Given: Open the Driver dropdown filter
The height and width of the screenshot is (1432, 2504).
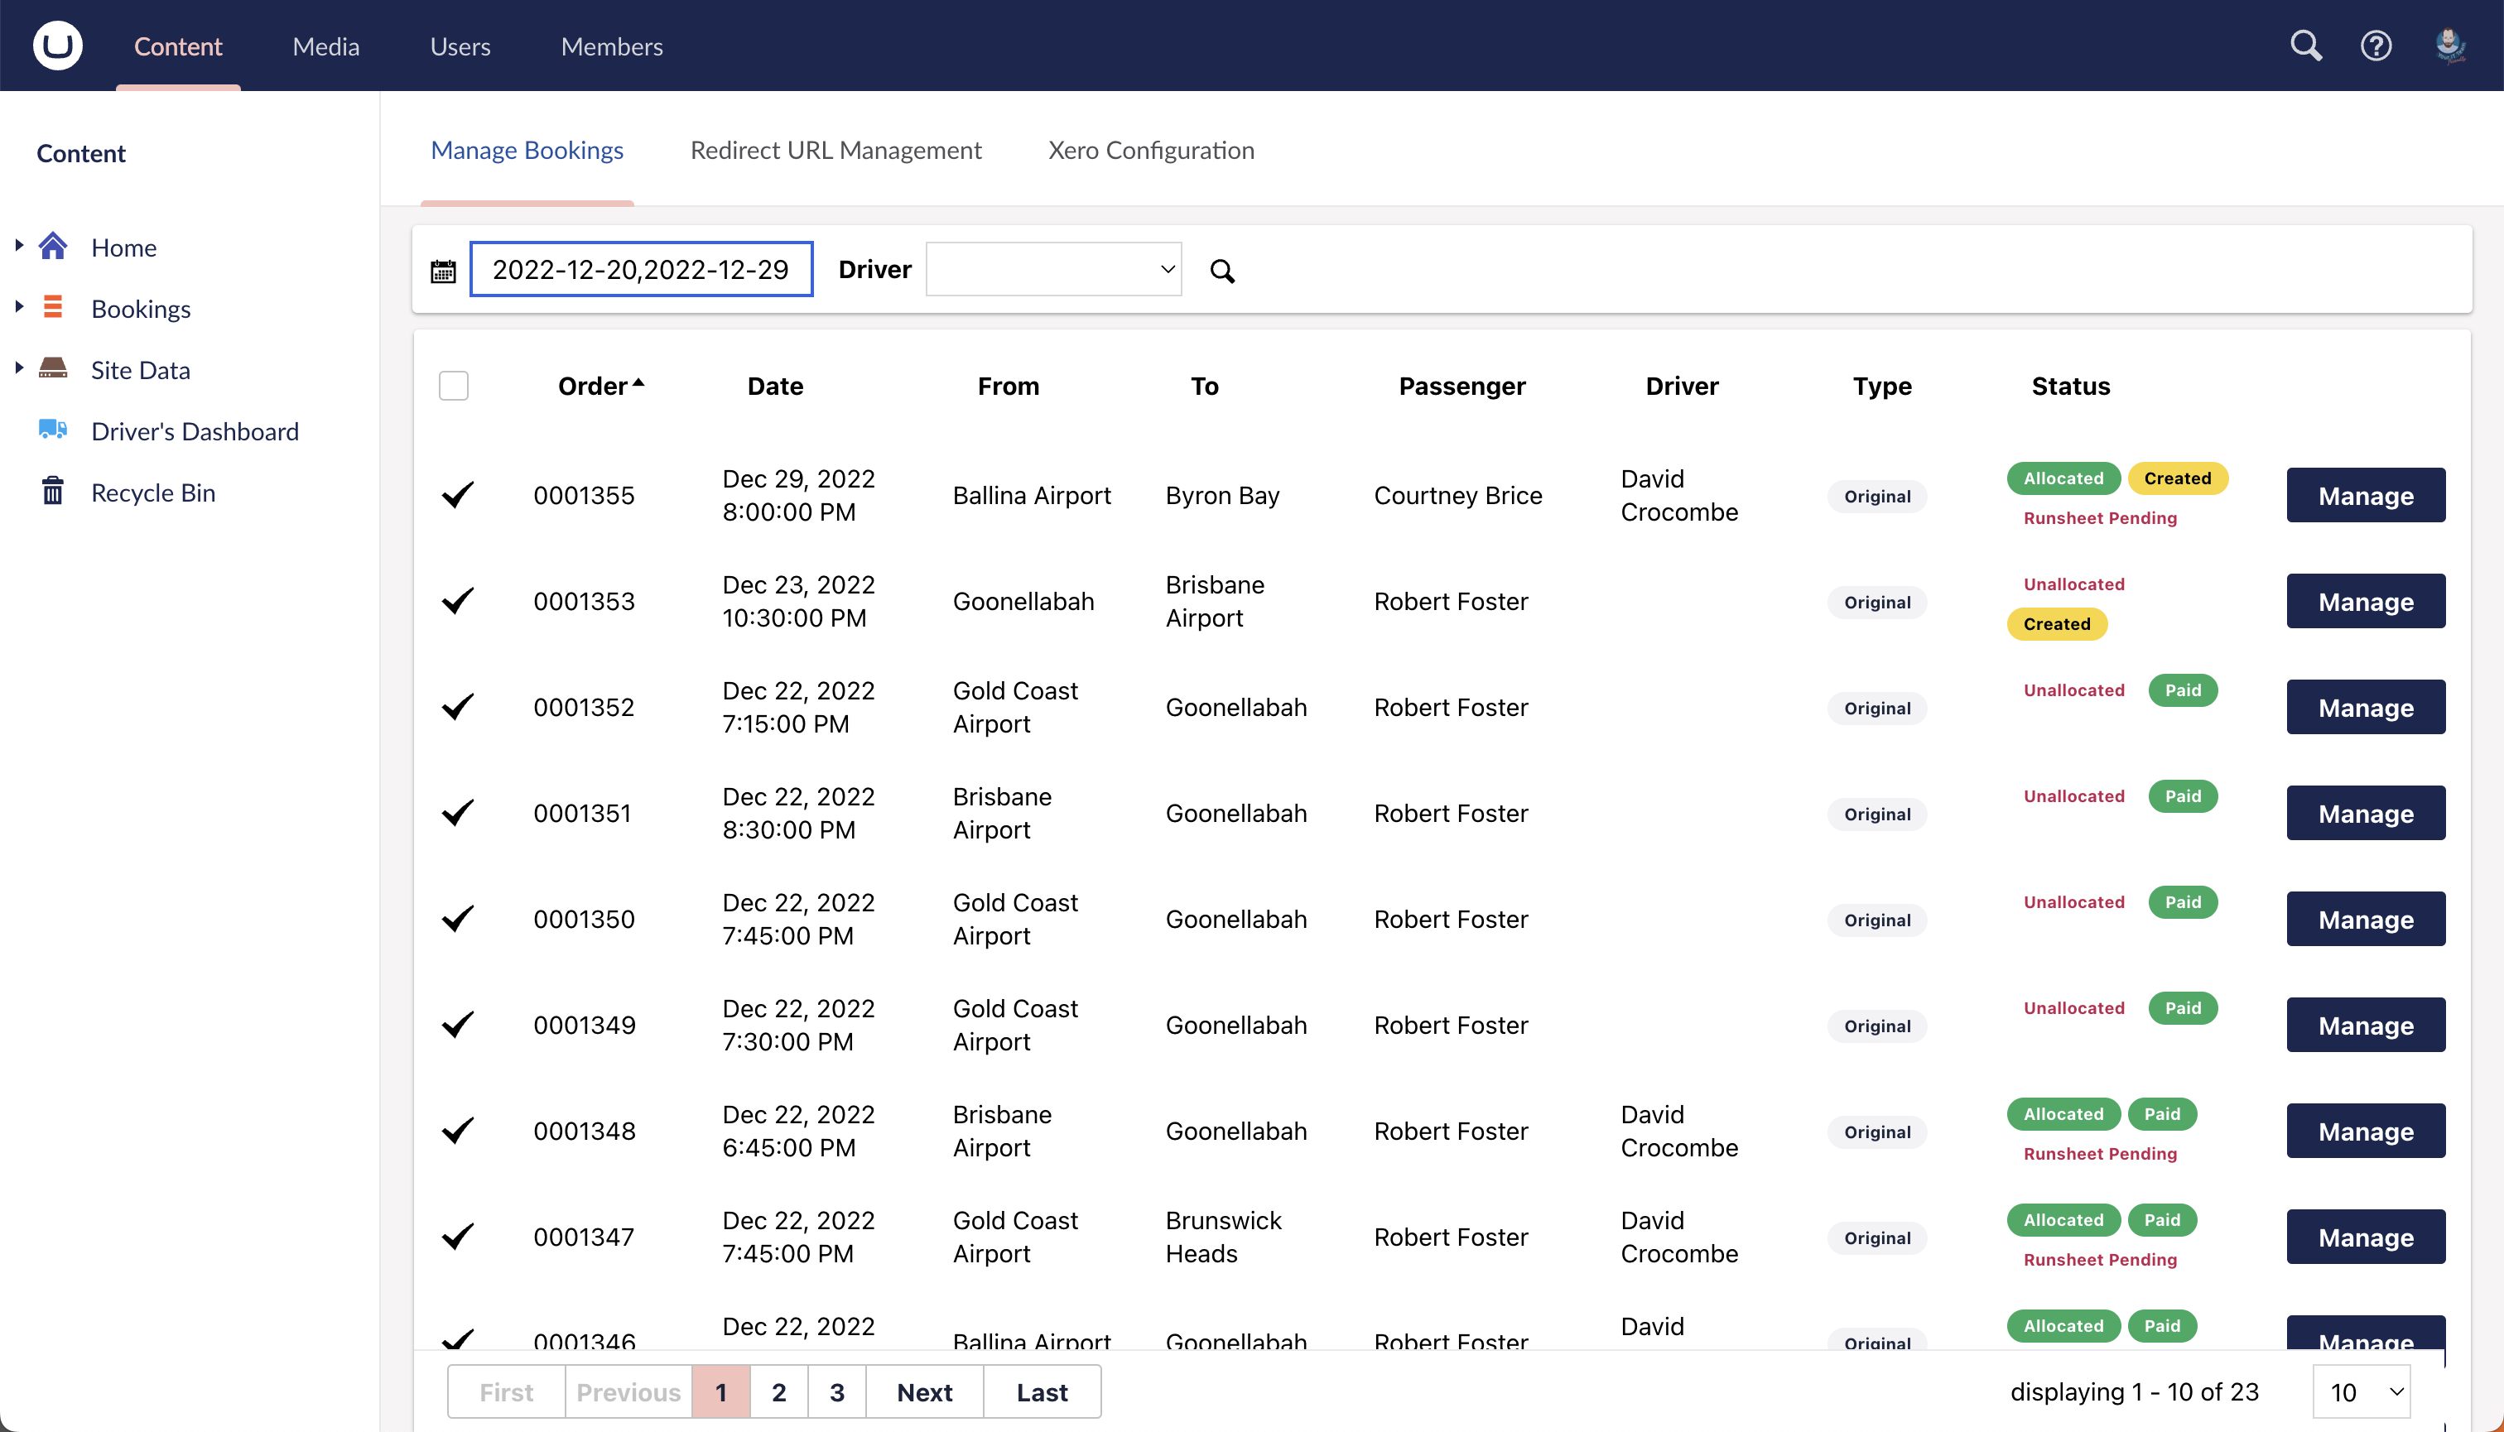Looking at the screenshot, I should pyautogui.click(x=1052, y=270).
